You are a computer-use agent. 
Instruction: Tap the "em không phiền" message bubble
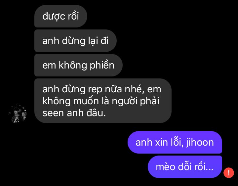click(x=78, y=65)
